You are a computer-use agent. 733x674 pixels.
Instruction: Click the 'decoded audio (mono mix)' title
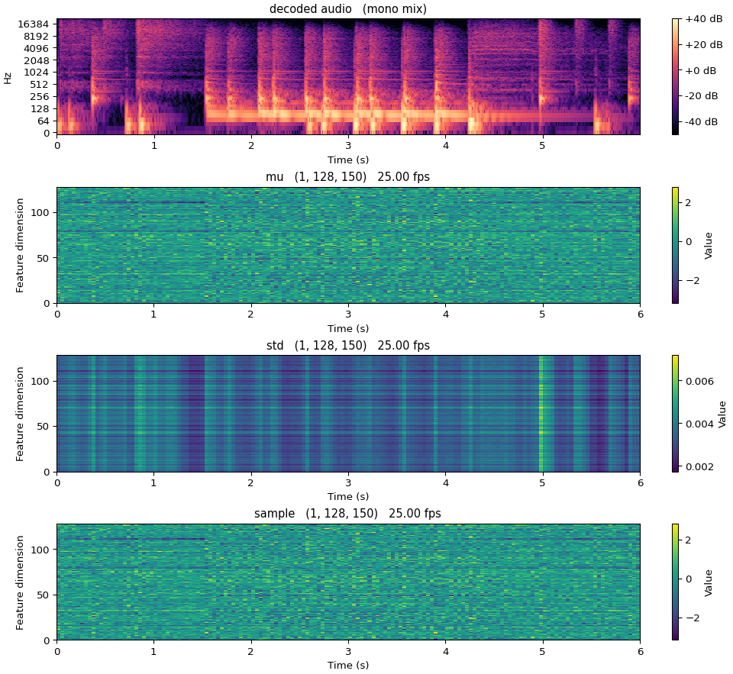[348, 9]
